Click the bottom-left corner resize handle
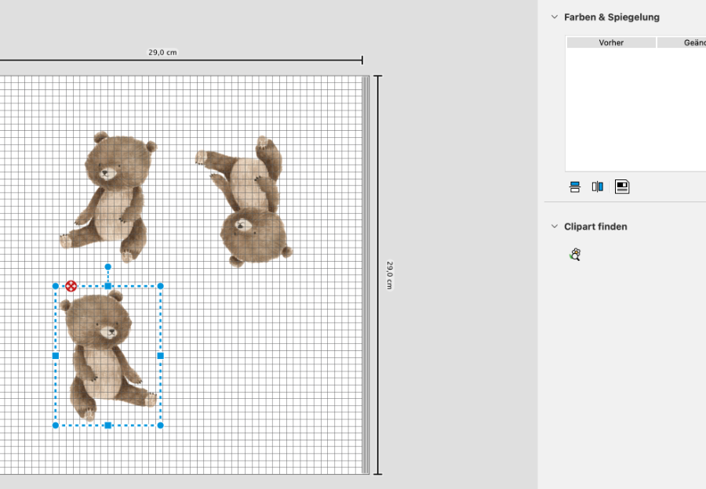 [x=56, y=426]
